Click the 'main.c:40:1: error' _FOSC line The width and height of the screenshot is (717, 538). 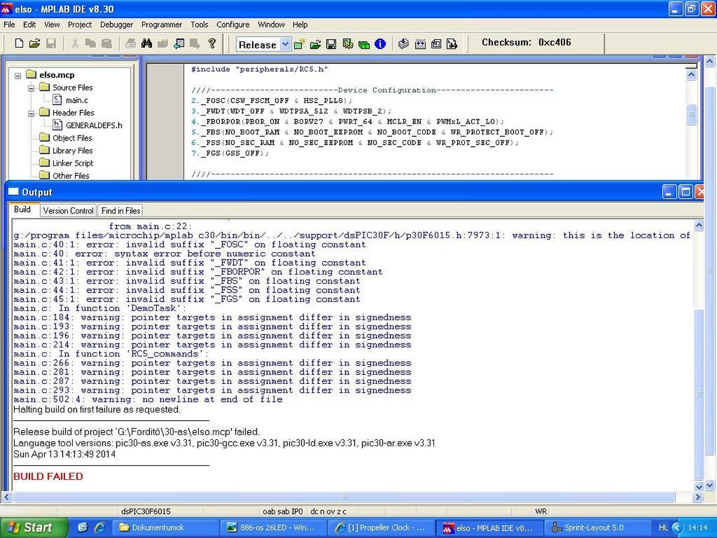[x=189, y=245]
